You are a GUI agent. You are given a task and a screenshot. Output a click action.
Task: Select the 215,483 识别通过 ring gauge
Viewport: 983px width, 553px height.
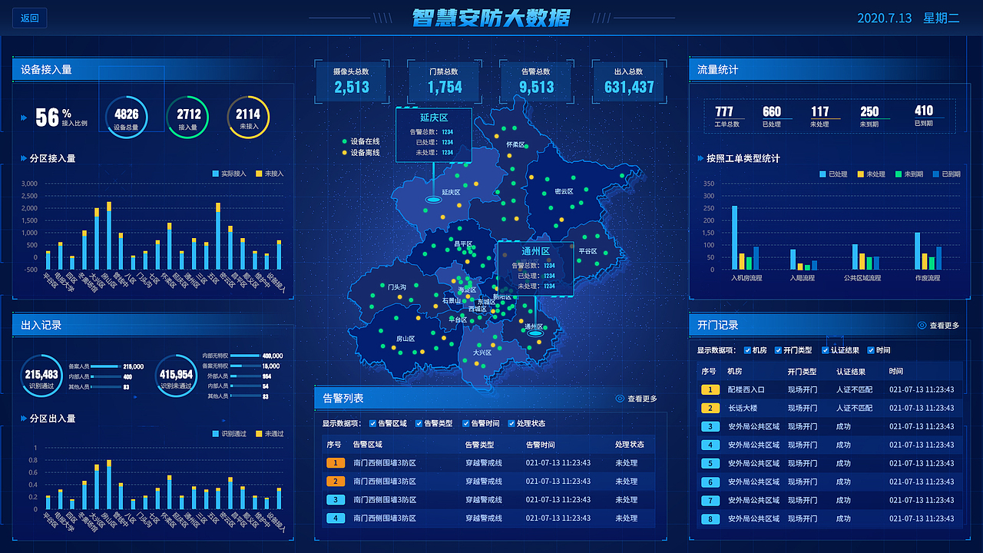tap(41, 376)
